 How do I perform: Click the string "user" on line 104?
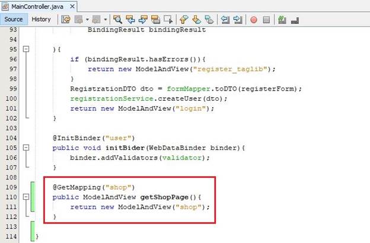tap(118, 138)
